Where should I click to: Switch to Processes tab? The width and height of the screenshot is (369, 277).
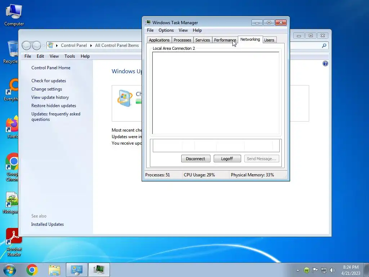click(x=182, y=40)
